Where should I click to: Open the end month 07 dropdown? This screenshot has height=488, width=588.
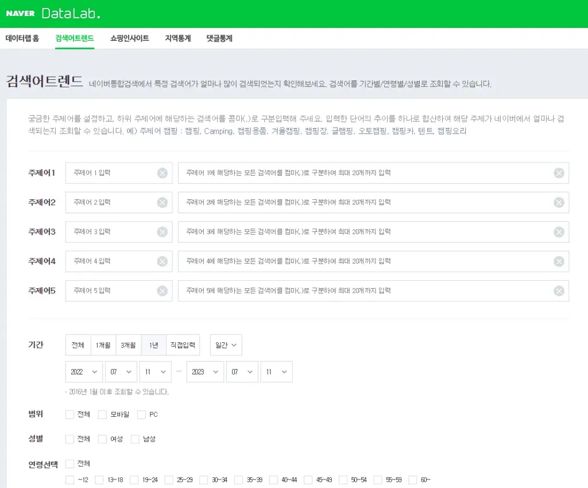pos(242,372)
